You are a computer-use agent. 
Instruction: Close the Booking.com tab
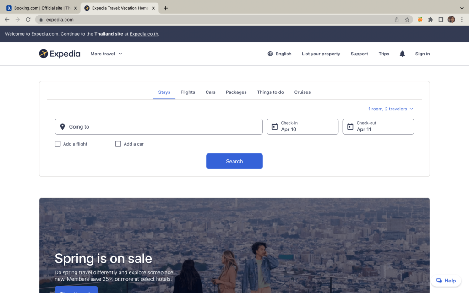[76, 8]
